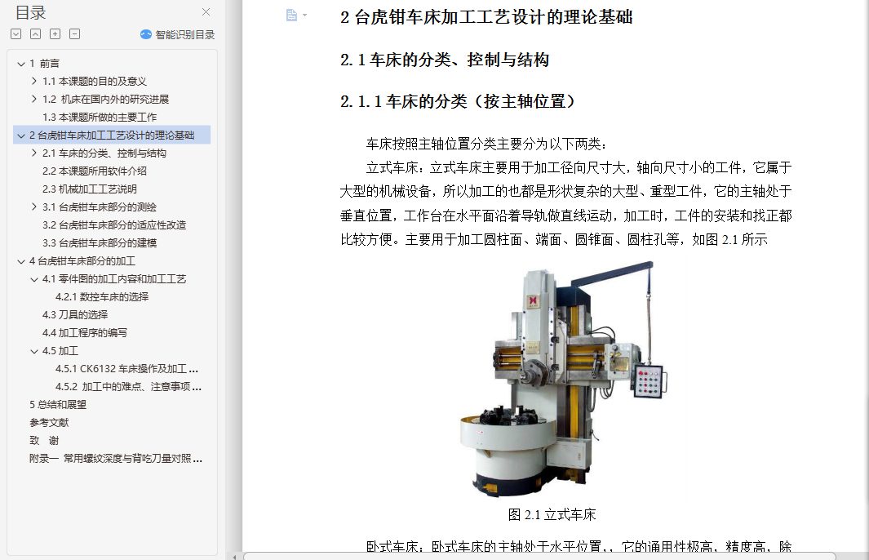Expand 1.1 本课题的目的及意义
The width and height of the screenshot is (869, 560).
pos(34,82)
